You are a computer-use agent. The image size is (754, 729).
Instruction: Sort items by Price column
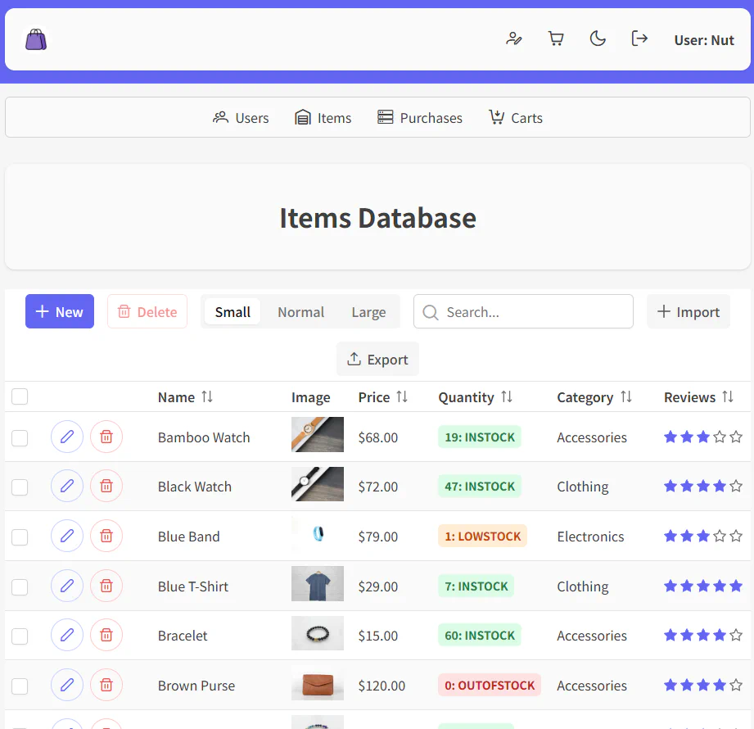pos(382,397)
